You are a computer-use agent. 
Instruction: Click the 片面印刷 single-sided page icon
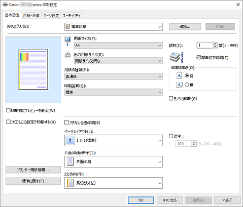coord(70,161)
